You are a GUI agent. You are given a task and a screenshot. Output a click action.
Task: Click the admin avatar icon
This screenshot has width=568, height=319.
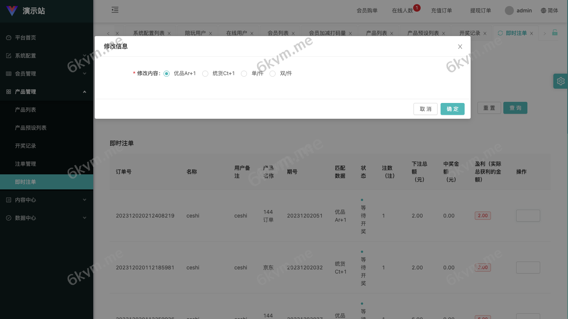[x=509, y=11]
